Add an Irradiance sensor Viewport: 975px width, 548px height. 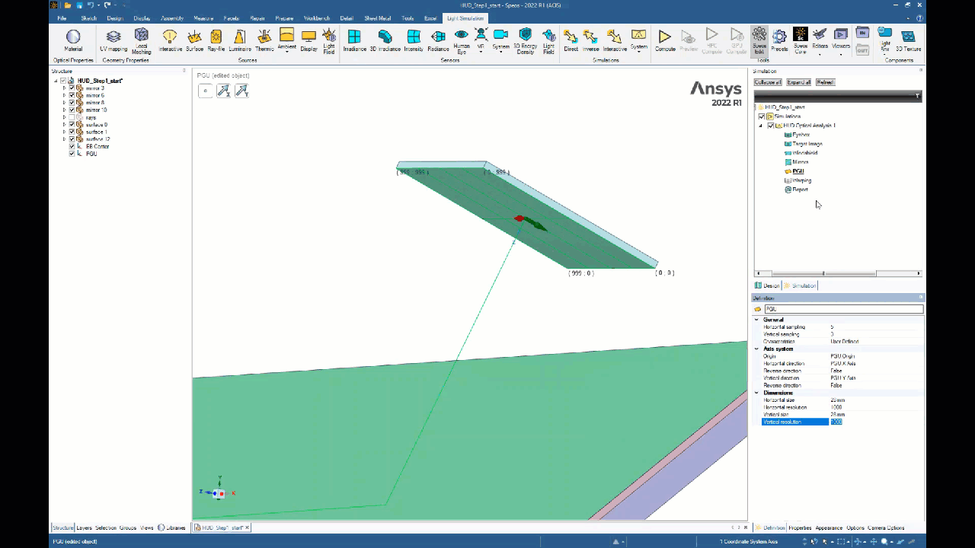354,41
